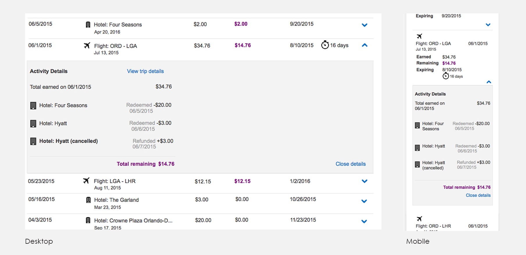Click the desktop Total remaining $14.76 summary
The image size is (526, 255).
[x=145, y=164]
